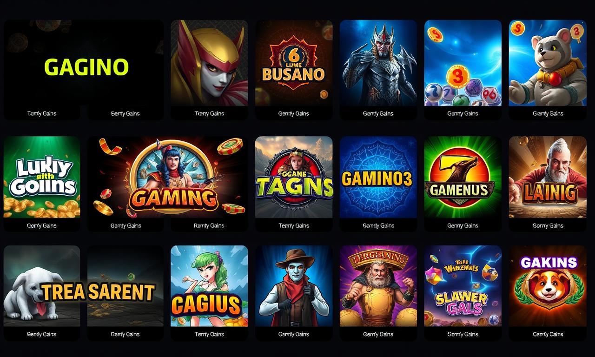Open the GAMENUS red seven game
595x357 pixels.
pyautogui.click(x=463, y=177)
